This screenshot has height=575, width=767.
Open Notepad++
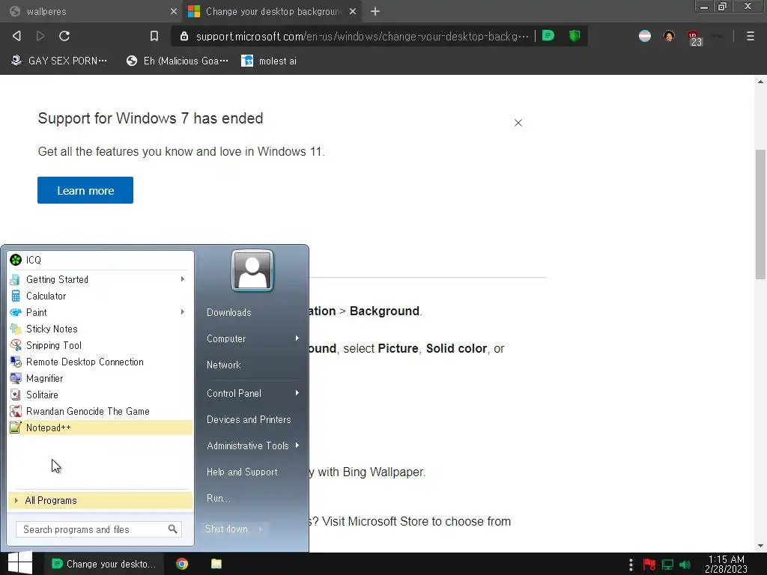[x=100, y=428]
